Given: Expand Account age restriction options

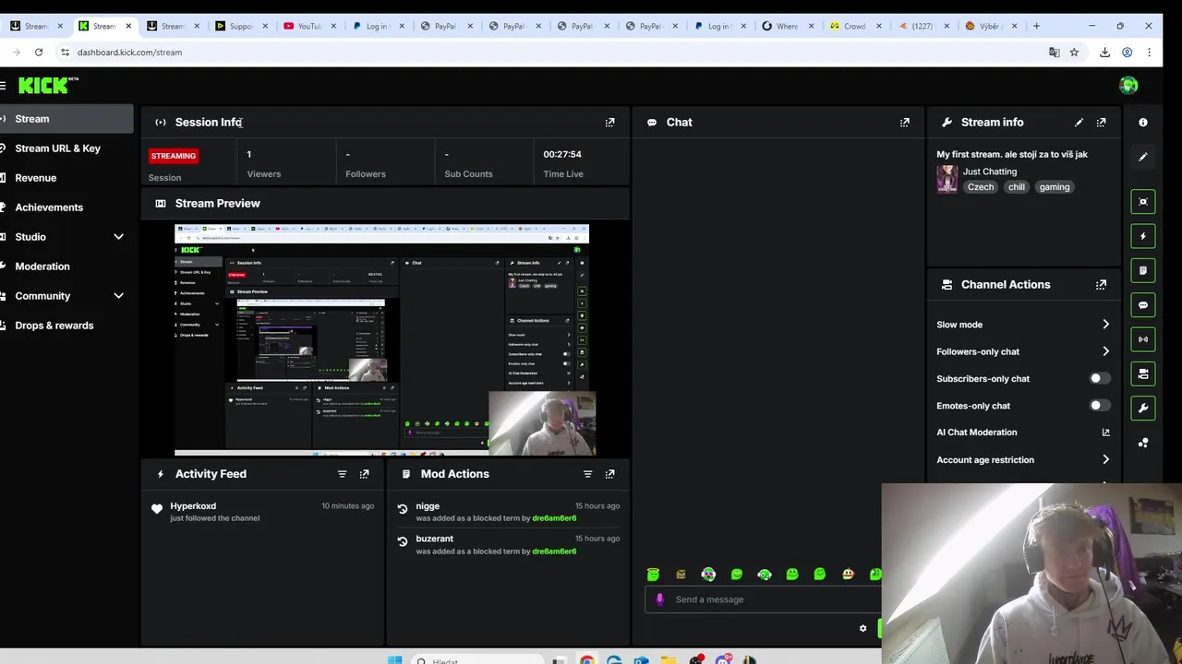Looking at the screenshot, I should 1105,459.
